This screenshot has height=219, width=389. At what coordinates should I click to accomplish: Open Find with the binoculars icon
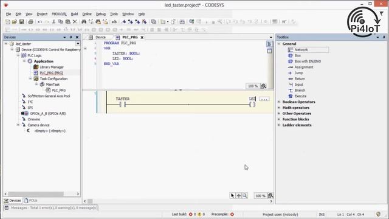point(84,22)
